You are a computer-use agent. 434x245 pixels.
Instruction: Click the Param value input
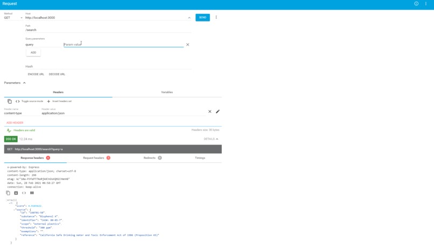(x=123, y=45)
